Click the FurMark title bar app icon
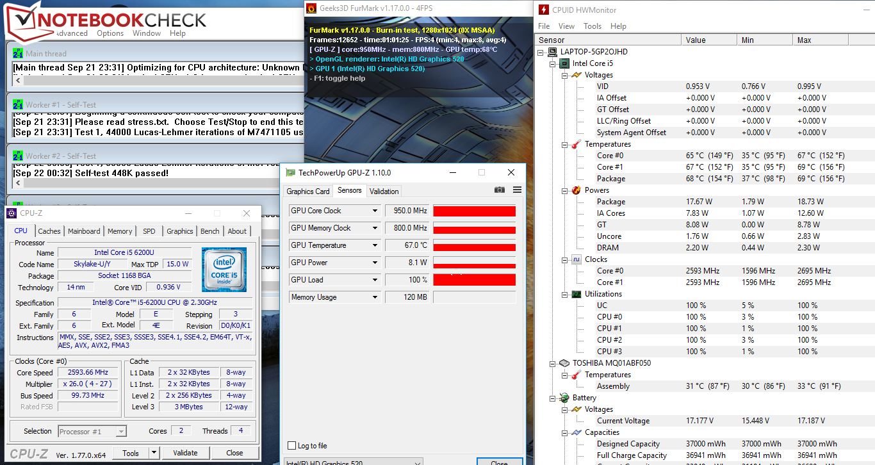Screen dimensions: 875x465 [311, 8]
